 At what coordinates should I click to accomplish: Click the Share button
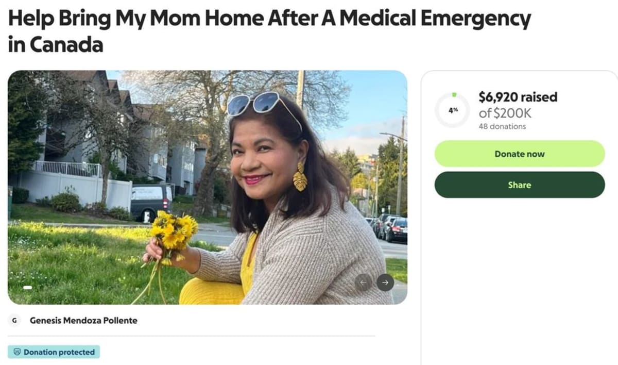(x=519, y=185)
